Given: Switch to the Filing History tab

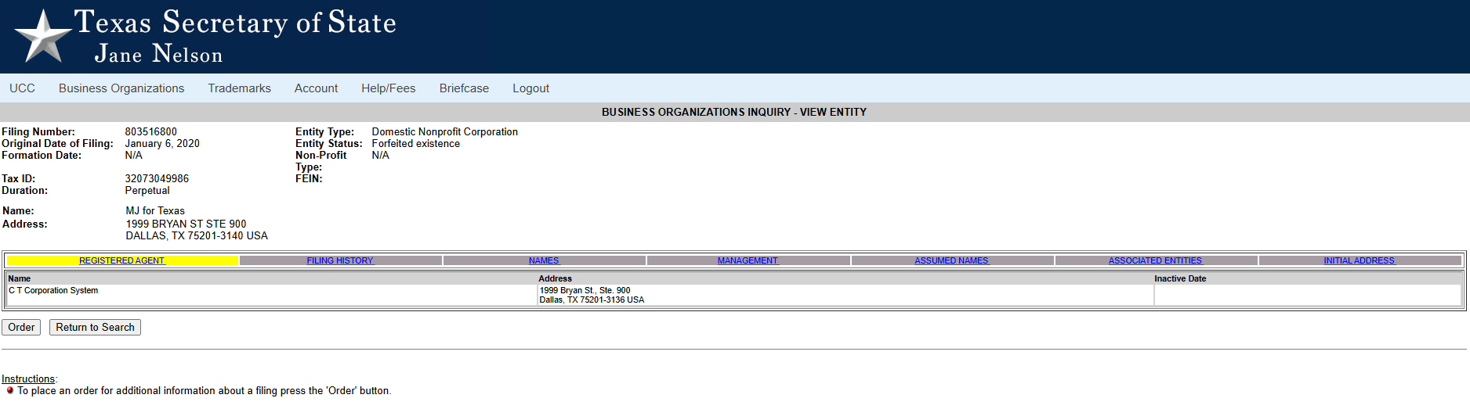Looking at the screenshot, I should 340,260.
